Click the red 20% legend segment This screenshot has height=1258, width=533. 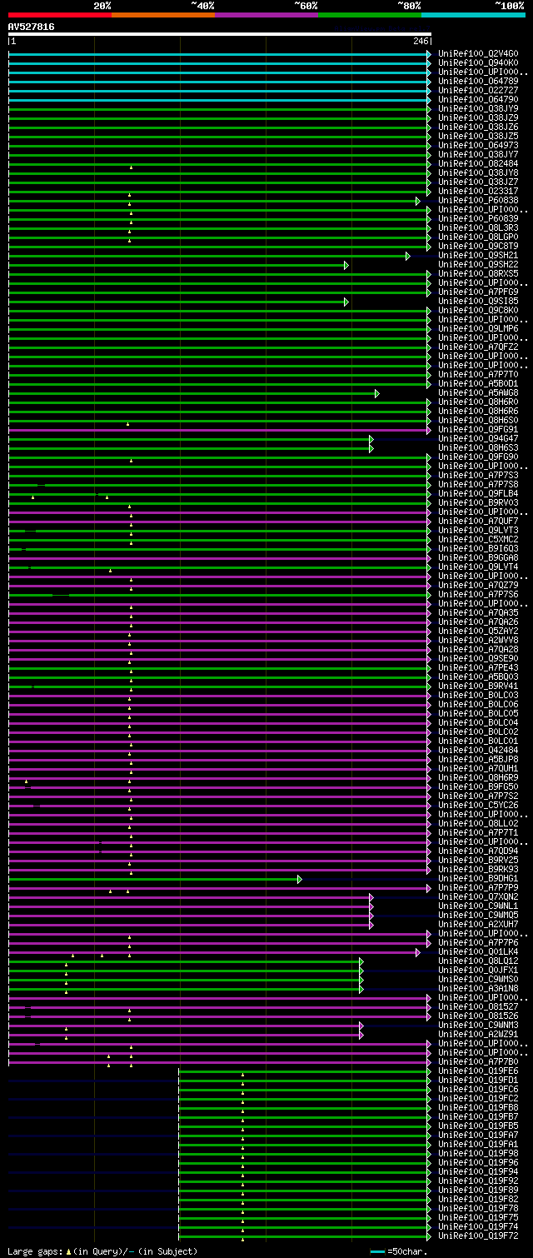tap(60, 15)
